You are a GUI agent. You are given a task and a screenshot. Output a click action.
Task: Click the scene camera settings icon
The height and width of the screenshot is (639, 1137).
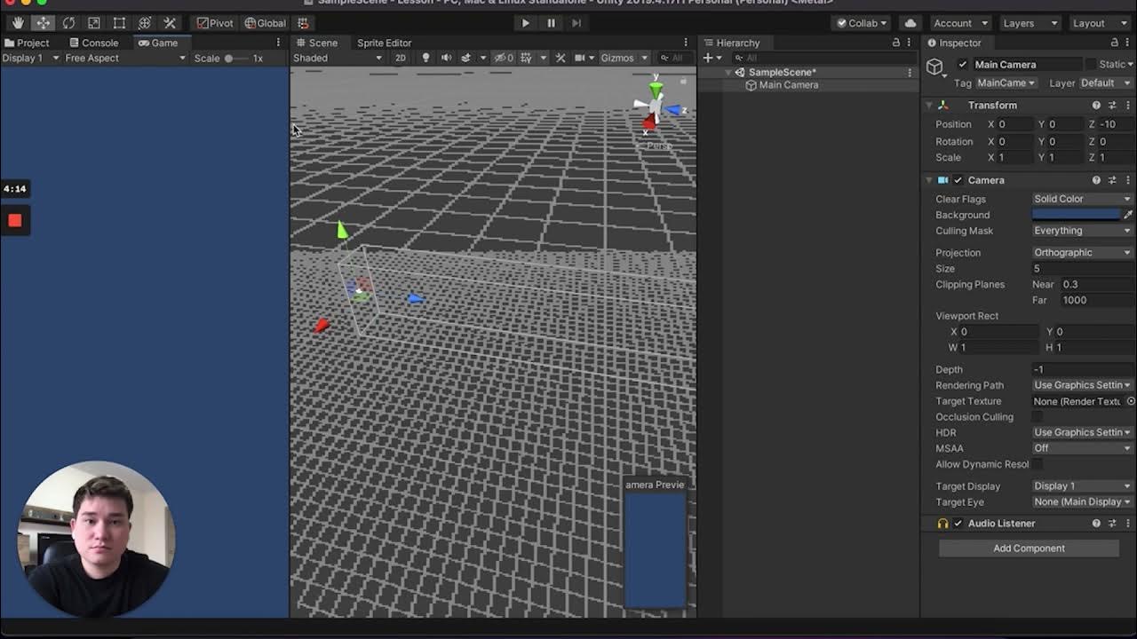[x=580, y=58]
